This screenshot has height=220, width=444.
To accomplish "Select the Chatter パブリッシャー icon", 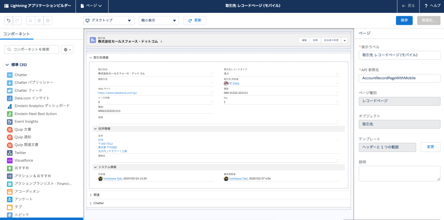I will coord(10,82).
